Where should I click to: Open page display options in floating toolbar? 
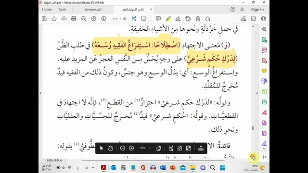coord(159,148)
